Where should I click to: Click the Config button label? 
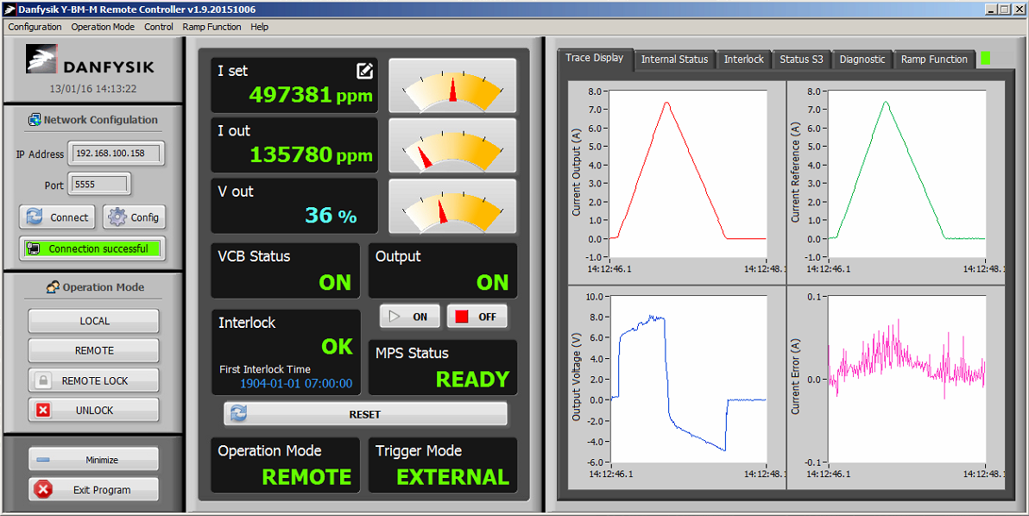pos(145,217)
